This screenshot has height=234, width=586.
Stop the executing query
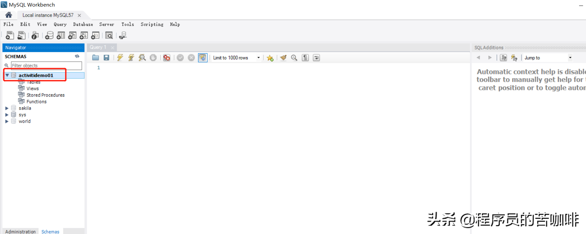coord(153,58)
